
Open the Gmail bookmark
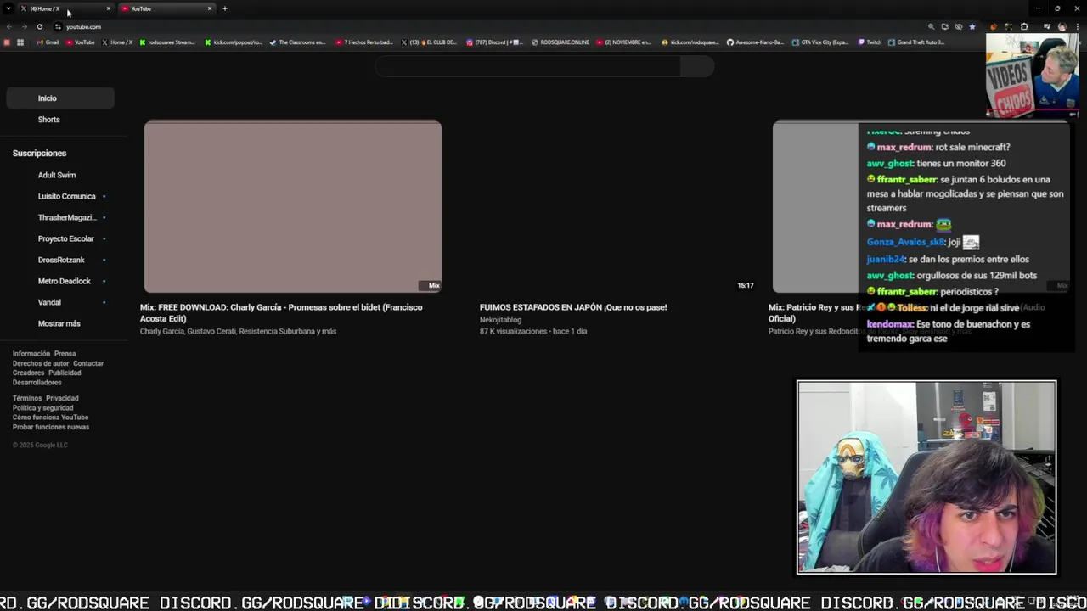(x=48, y=42)
